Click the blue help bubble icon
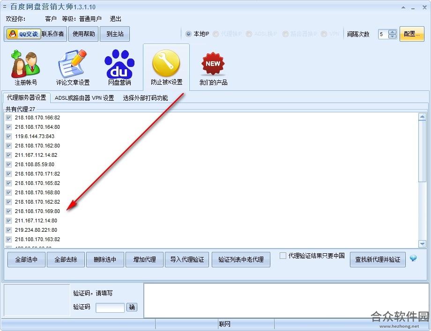The image size is (431, 331). click(x=413, y=258)
